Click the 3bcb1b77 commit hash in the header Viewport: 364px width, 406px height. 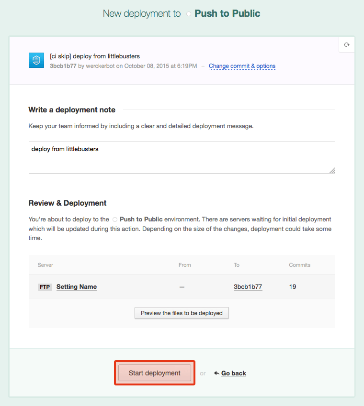63,66
